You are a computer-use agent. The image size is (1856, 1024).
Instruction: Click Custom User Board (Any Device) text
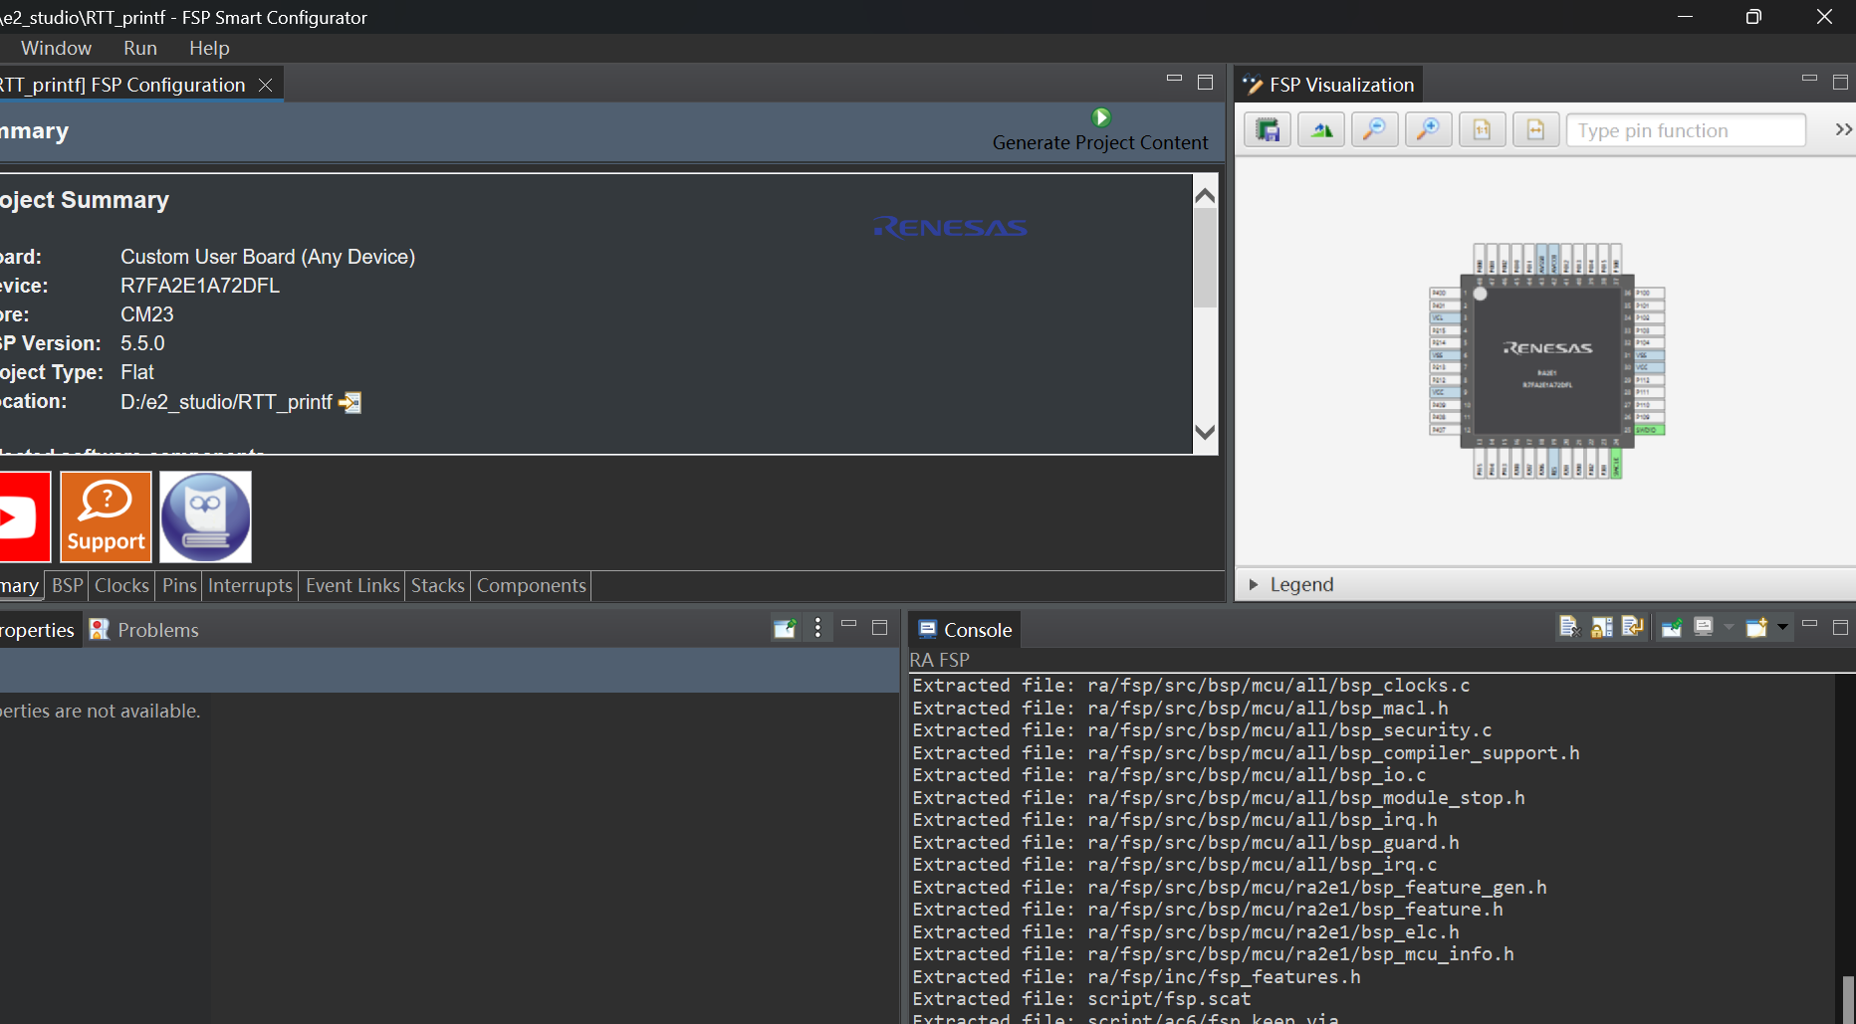pos(268,257)
